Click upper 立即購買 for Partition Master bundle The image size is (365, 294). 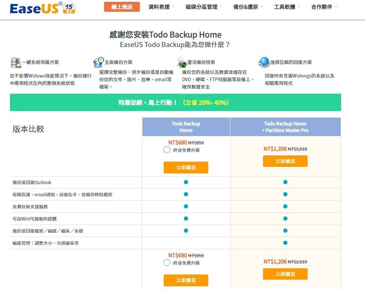285,161
